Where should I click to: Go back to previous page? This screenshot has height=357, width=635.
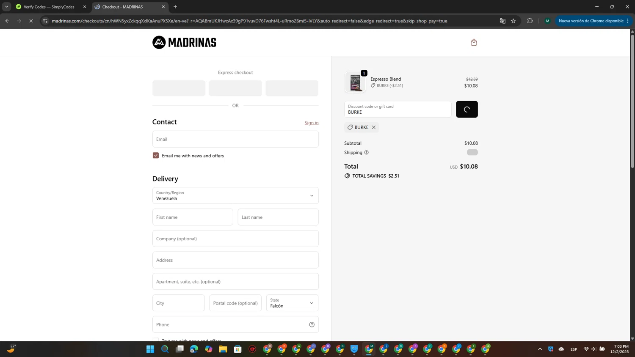pos(7,21)
